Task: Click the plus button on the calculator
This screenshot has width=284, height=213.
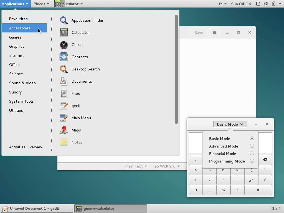Action: [x=237, y=190]
